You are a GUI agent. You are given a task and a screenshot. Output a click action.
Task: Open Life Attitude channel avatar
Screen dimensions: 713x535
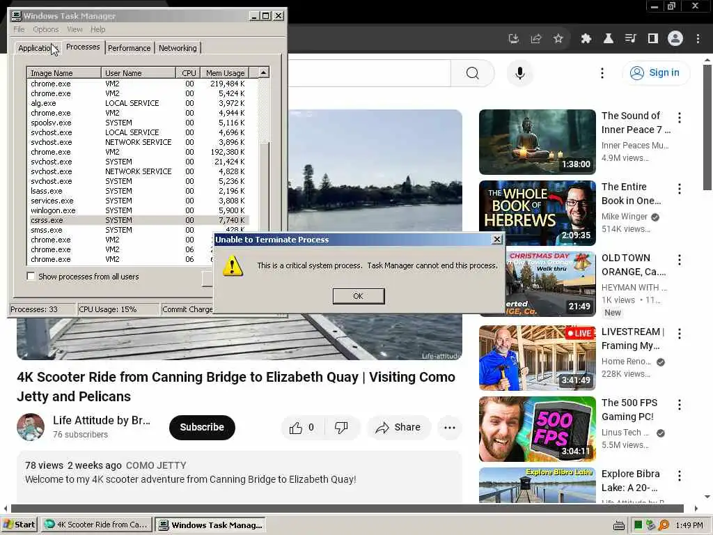pos(31,427)
